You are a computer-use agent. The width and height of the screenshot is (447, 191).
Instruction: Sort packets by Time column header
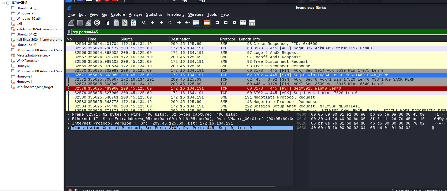point(103,39)
